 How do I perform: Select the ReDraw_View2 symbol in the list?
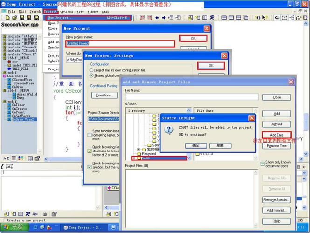click(x=23, y=119)
